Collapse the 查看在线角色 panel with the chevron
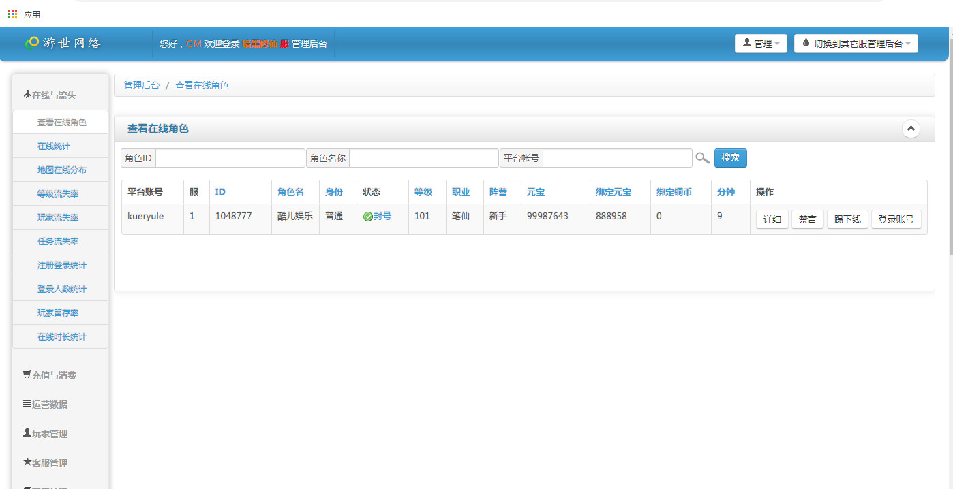Image resolution: width=953 pixels, height=489 pixels. 911,129
